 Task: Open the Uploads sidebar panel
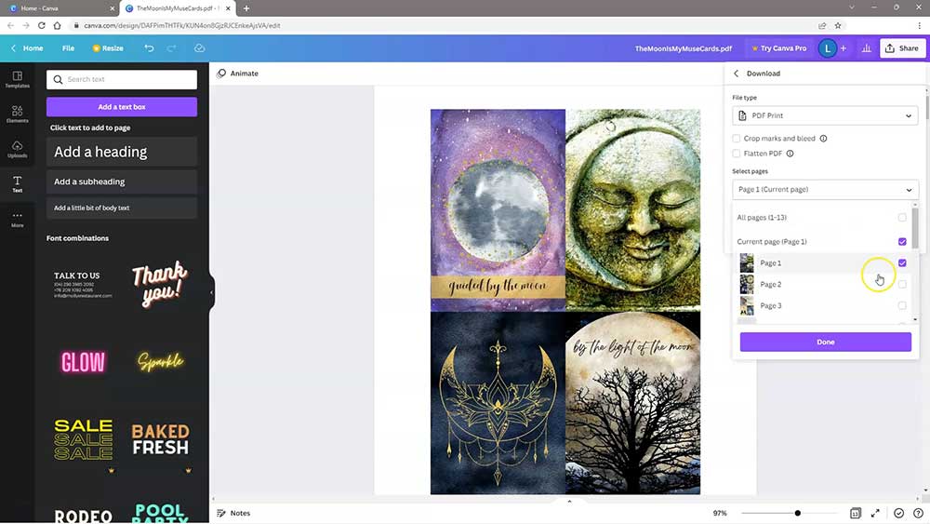click(x=17, y=148)
